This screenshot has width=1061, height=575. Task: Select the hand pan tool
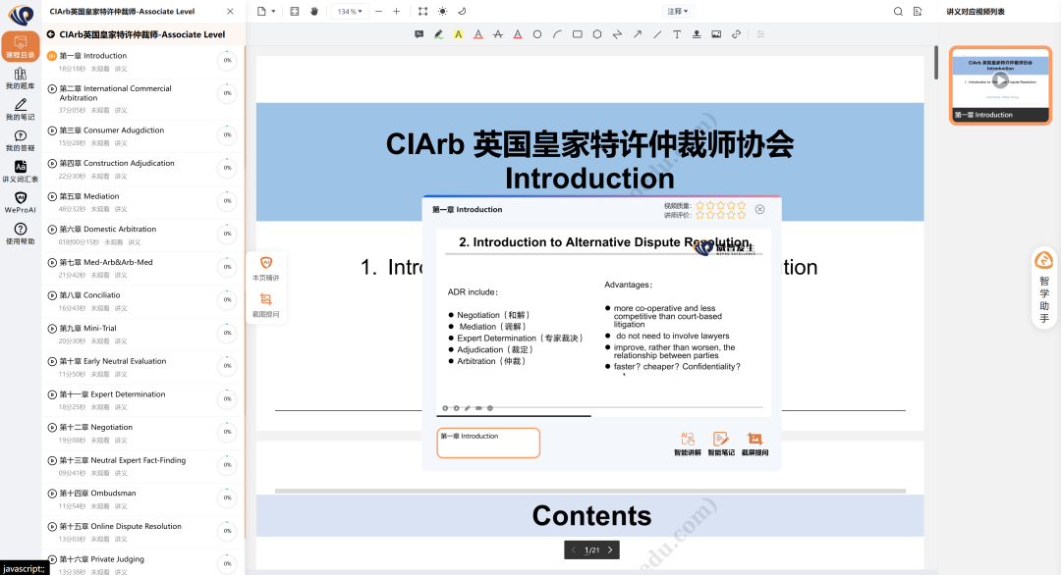coord(314,11)
